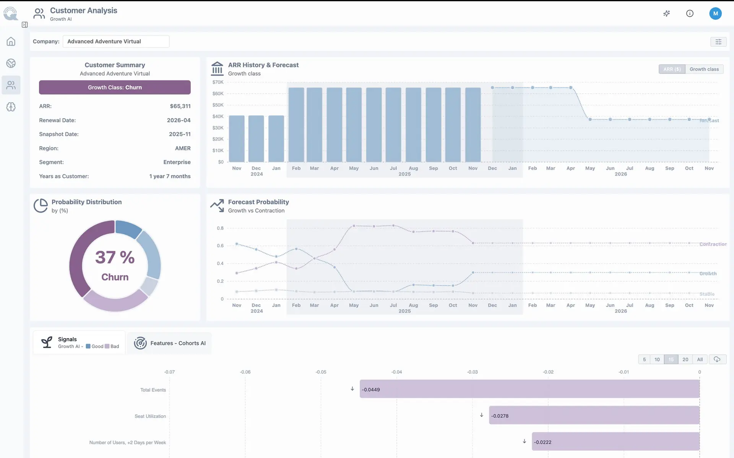734x458 pixels.
Task: Show top 5 signals
Action: tap(644, 360)
